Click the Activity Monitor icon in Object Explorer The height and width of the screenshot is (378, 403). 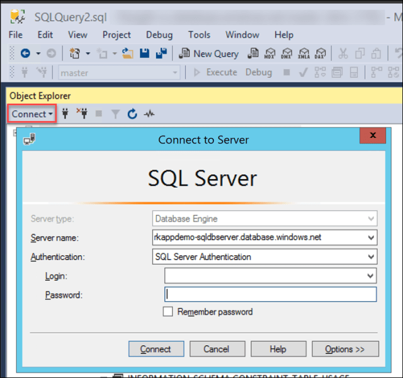click(149, 113)
